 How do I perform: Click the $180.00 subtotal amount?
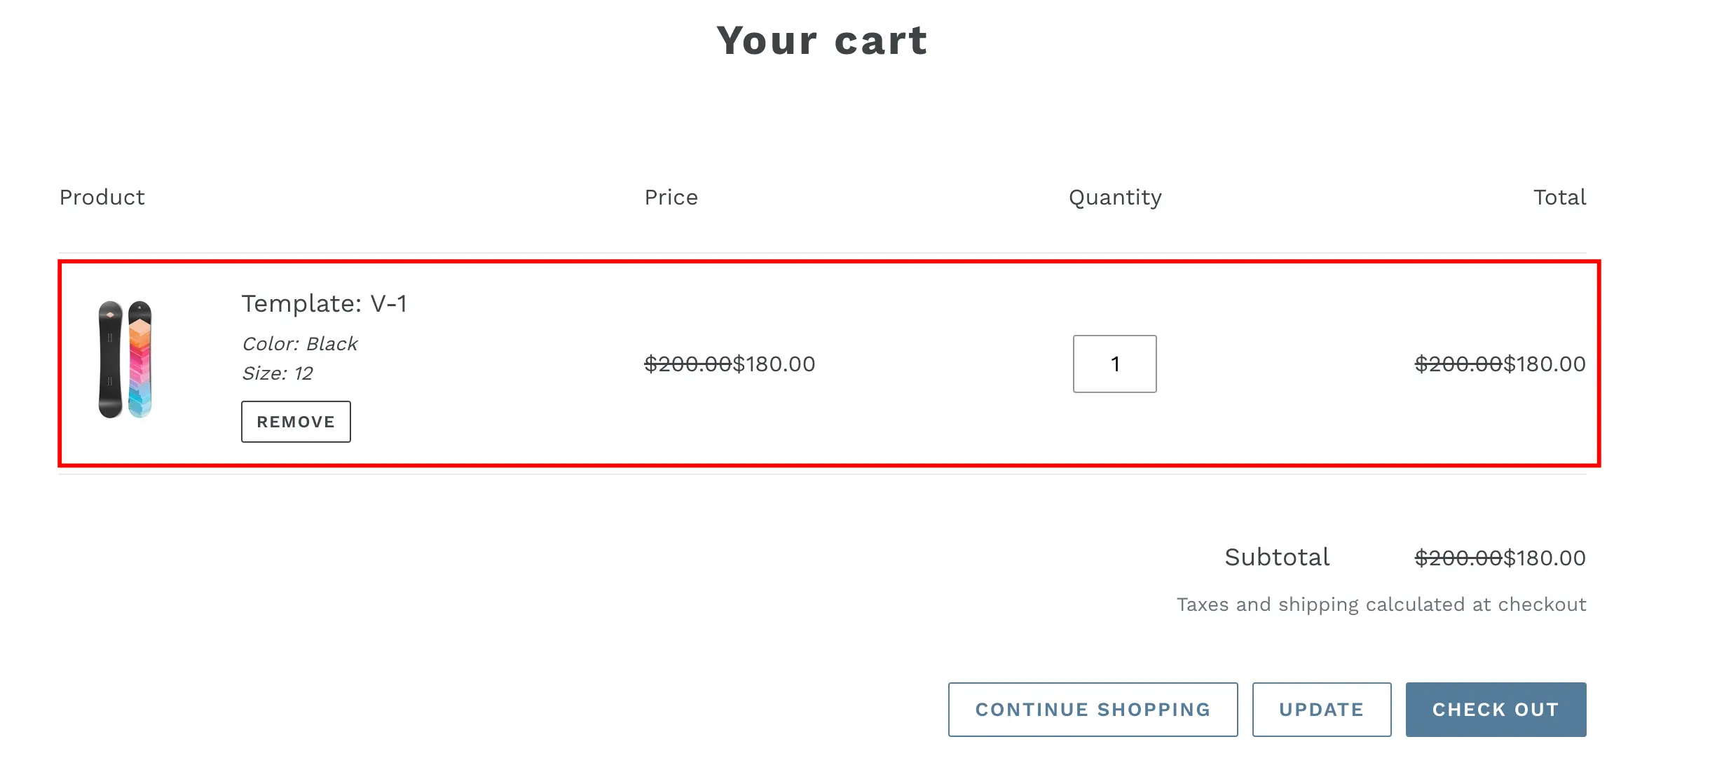(x=1545, y=558)
